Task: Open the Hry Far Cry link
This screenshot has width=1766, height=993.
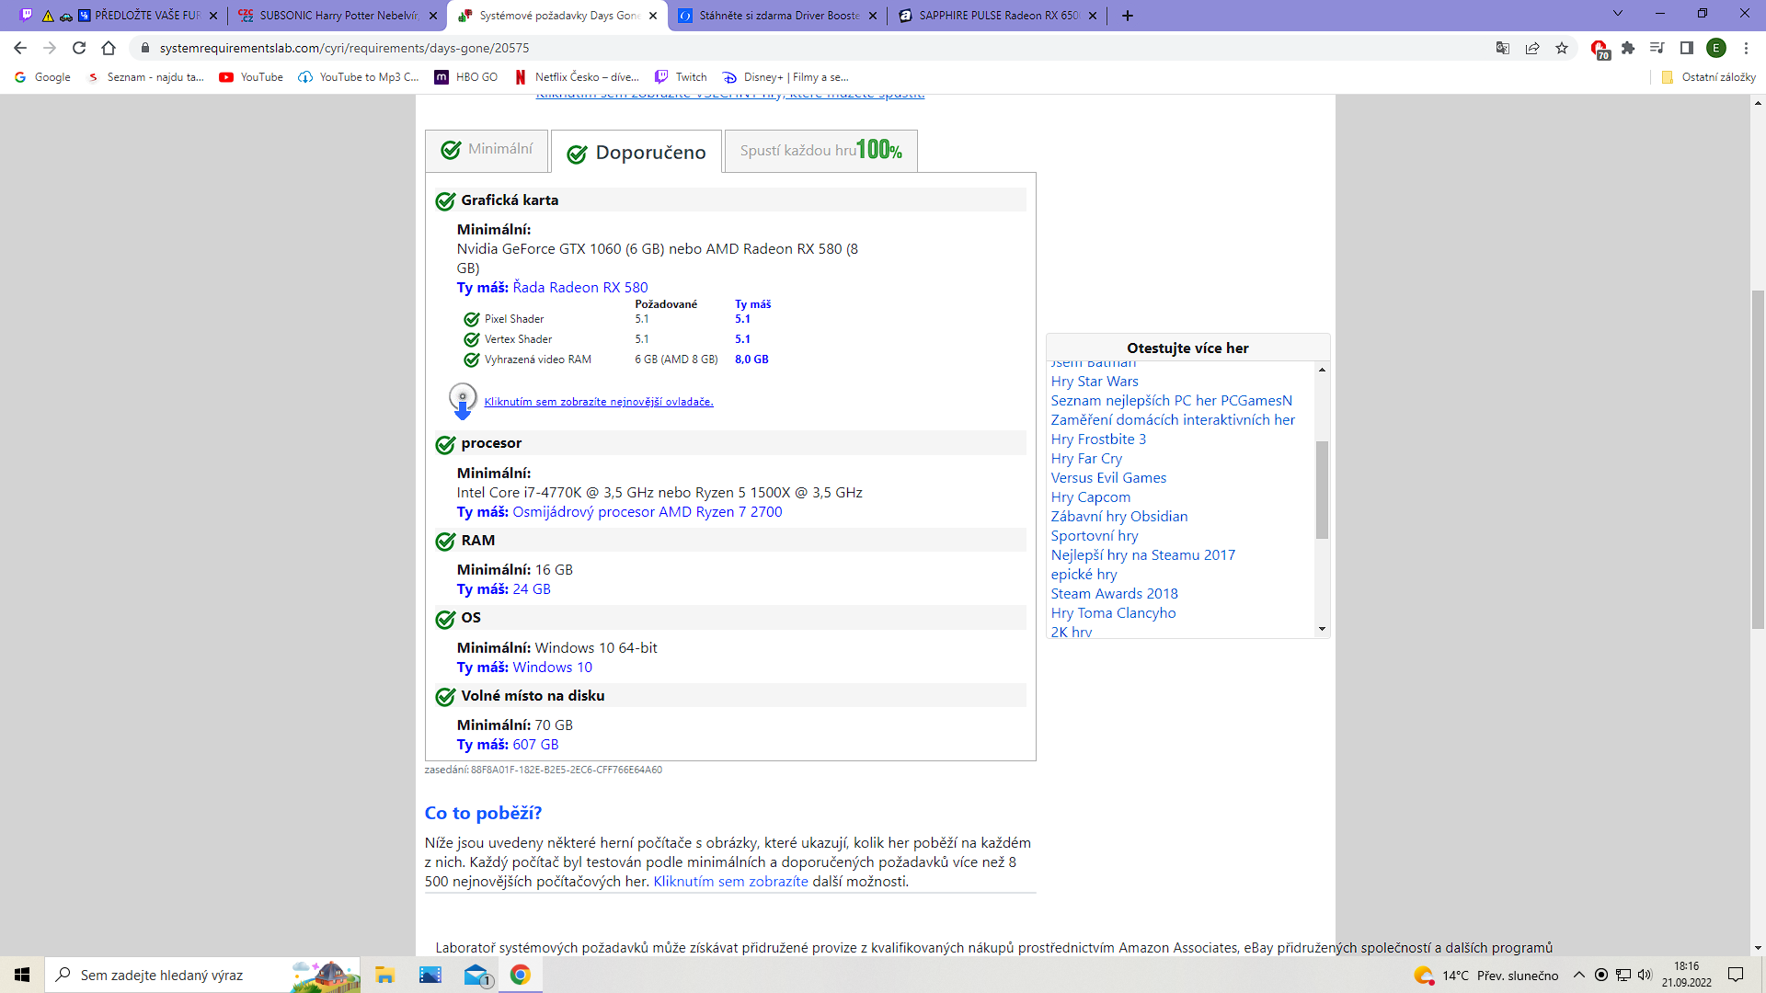Action: coord(1086,458)
